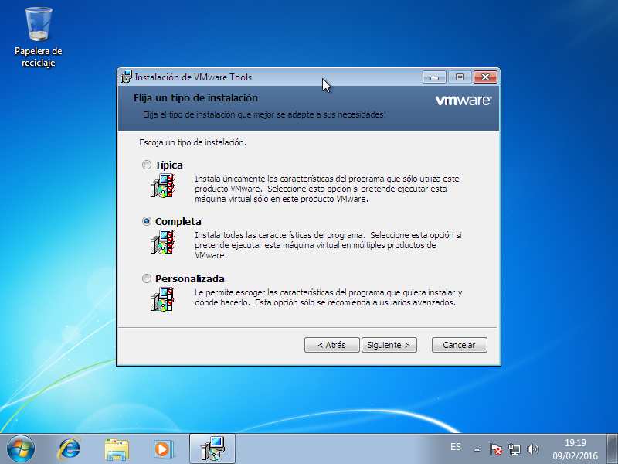
Task: Click the Personalizada option label
Action: point(190,278)
